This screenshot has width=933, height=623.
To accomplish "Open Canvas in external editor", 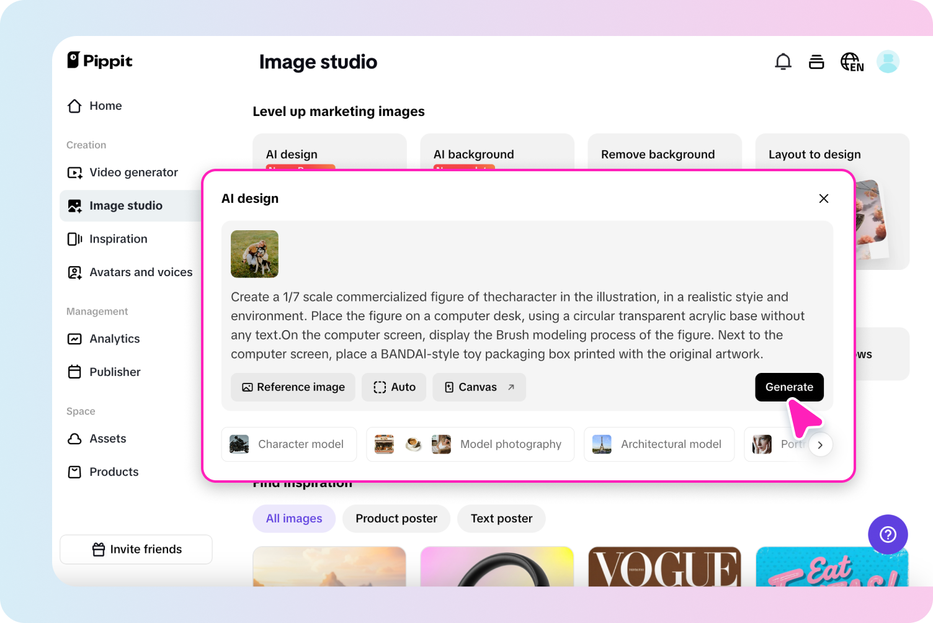I will click(479, 387).
